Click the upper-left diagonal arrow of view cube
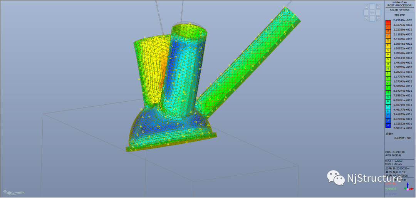The width and height of the screenshot is (416, 198). pyautogui.click(x=366, y=7)
